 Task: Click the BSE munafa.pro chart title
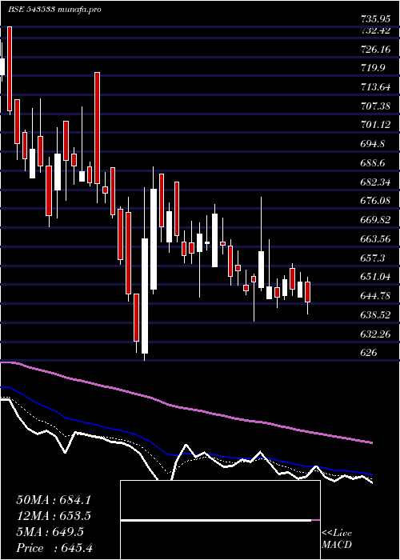pyautogui.click(x=54, y=10)
